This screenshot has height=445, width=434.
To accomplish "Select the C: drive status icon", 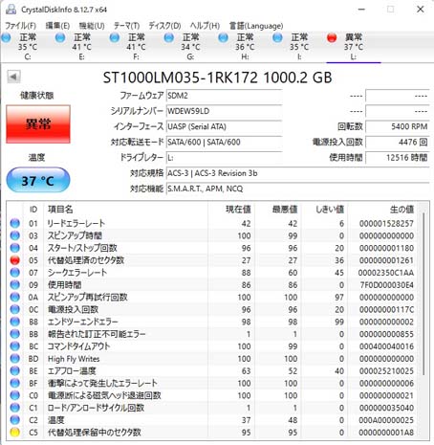I will coord(6,38).
